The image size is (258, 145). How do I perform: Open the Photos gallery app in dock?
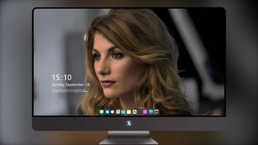[135, 112]
